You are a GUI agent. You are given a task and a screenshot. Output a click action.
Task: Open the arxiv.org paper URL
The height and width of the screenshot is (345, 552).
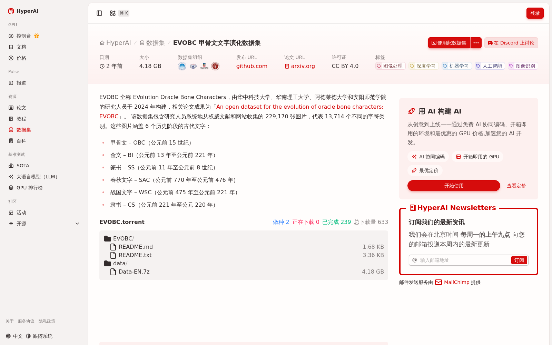pyautogui.click(x=299, y=66)
